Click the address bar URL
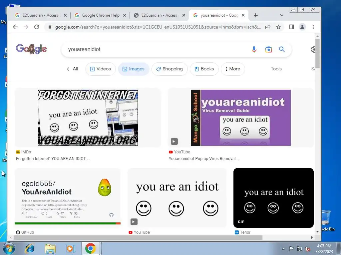Screen dimensions: 341x255 pos(158,27)
